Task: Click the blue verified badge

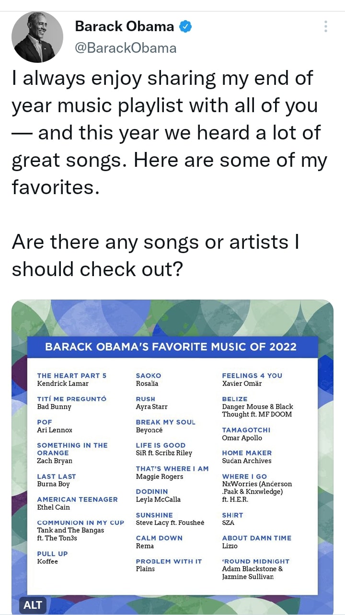Action: (185, 27)
